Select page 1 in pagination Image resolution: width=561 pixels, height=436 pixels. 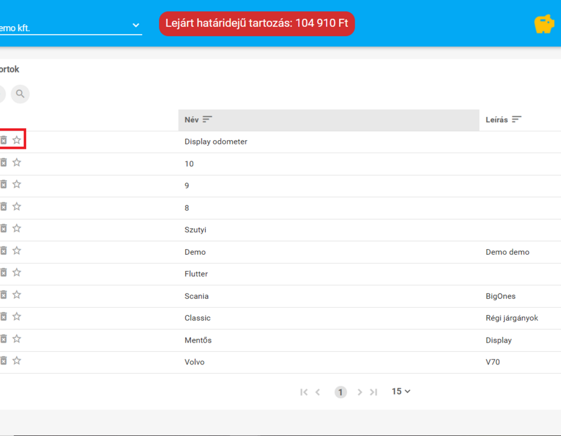tap(340, 392)
